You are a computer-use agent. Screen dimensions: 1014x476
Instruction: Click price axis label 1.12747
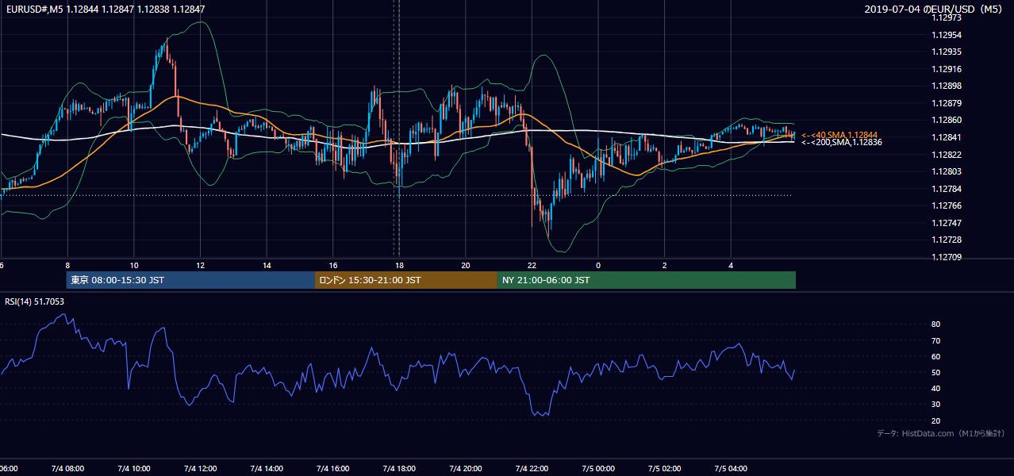click(946, 223)
